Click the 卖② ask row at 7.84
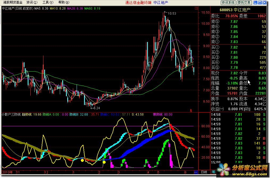 click(x=239, y=37)
